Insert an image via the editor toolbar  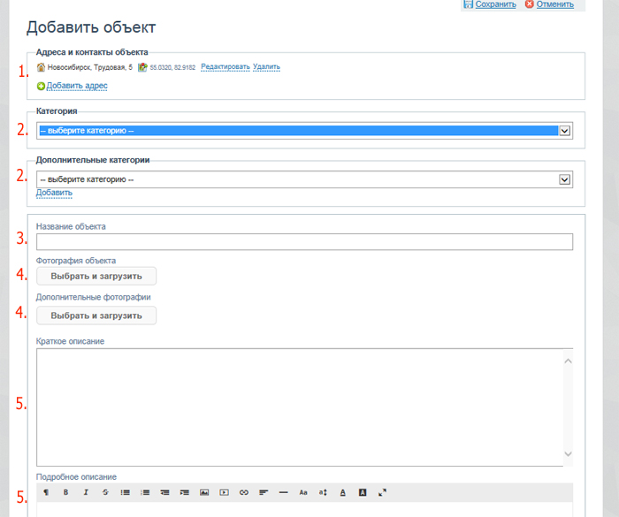(204, 492)
